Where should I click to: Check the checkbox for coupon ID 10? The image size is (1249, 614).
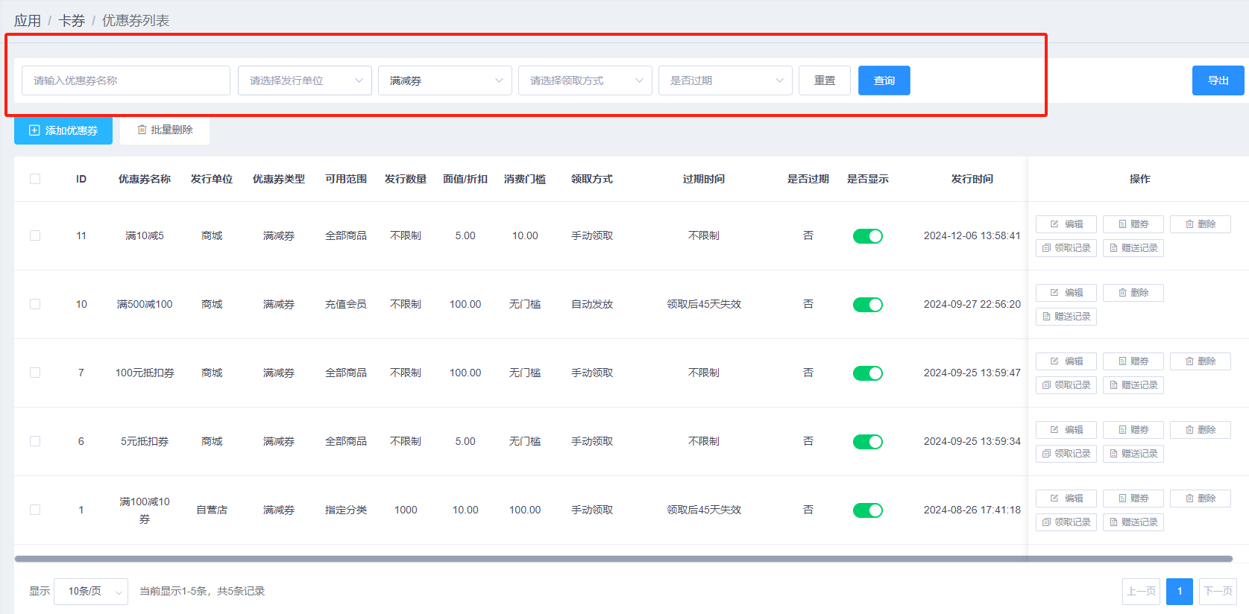tap(35, 304)
